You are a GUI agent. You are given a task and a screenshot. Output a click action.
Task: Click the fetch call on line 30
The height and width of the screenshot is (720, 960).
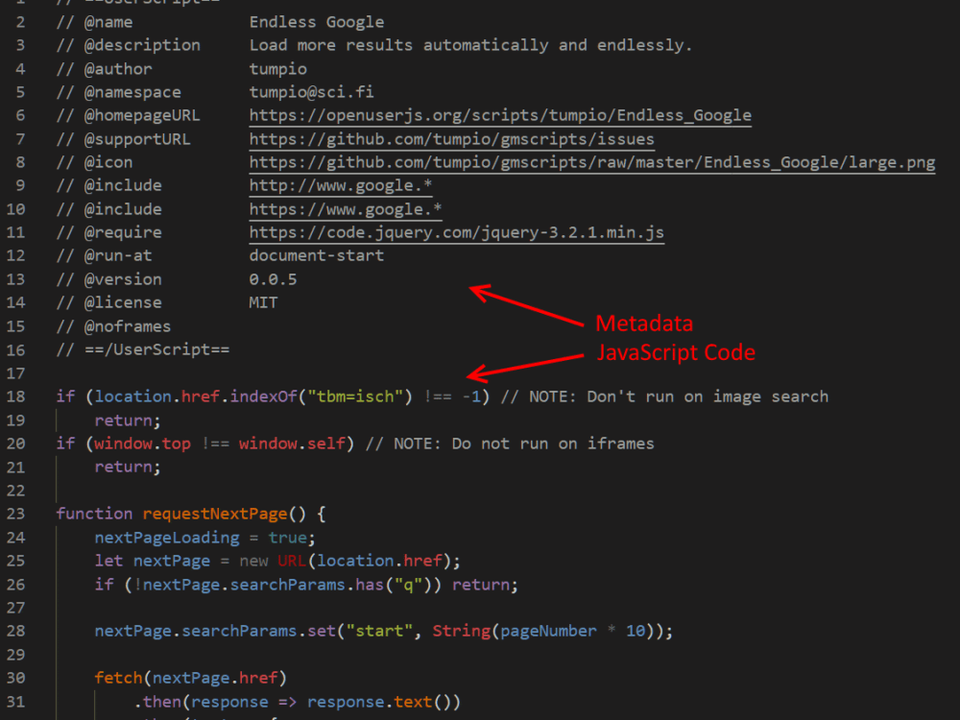coord(117,677)
